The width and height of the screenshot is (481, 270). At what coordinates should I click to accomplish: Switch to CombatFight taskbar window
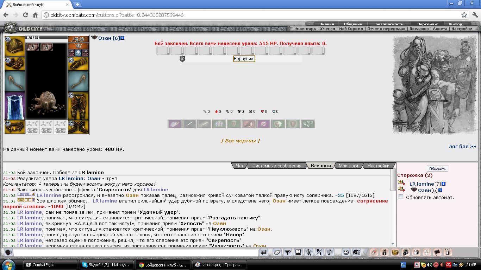click(x=50, y=265)
